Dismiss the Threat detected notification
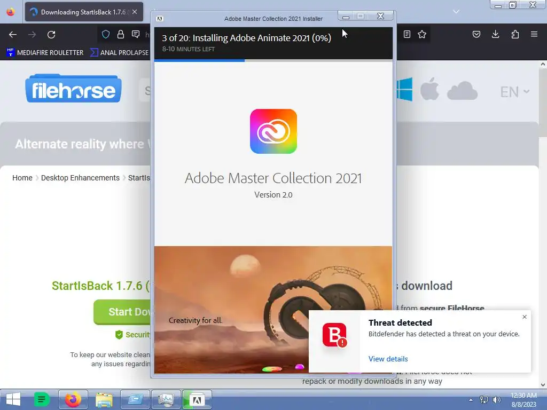 525,317
